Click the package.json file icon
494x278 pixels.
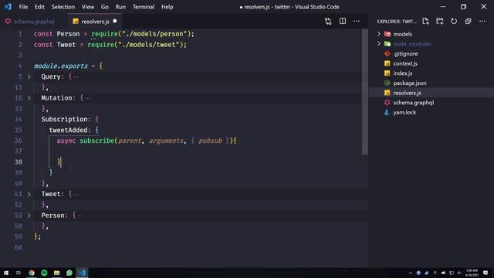click(x=387, y=83)
